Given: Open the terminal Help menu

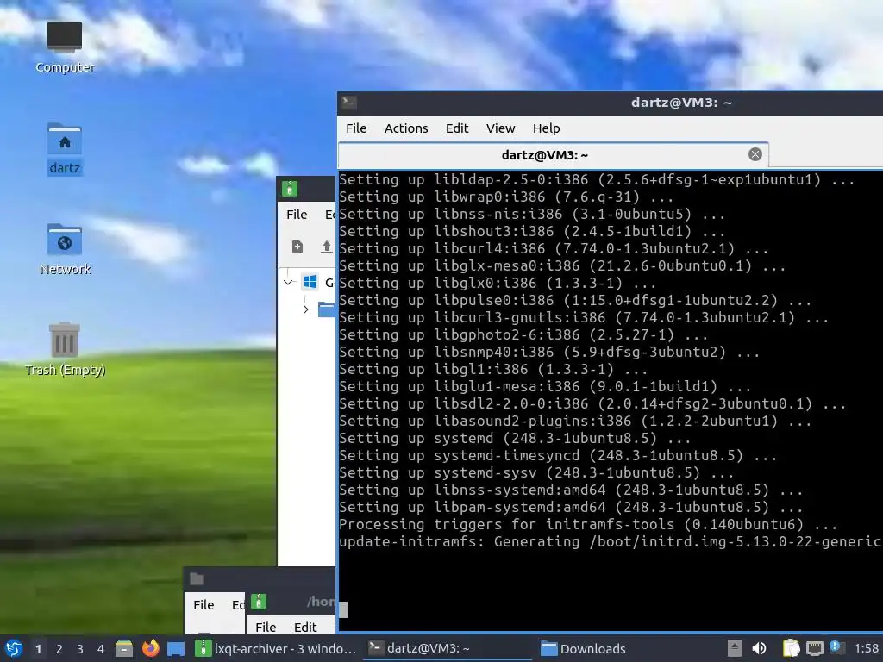Looking at the screenshot, I should pyautogui.click(x=546, y=128).
